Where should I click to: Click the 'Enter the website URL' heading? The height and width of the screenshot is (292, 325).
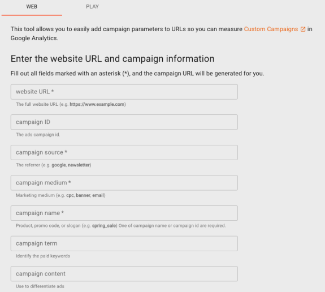pos(112,59)
